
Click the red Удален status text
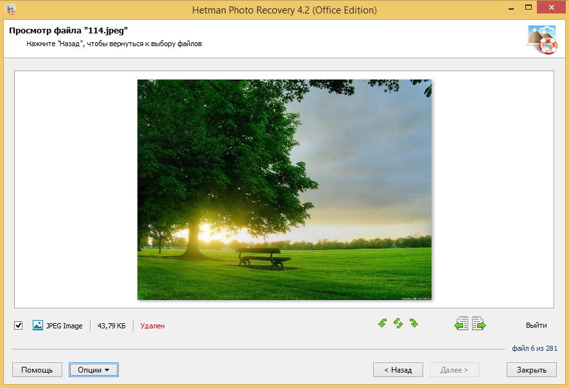(x=152, y=326)
